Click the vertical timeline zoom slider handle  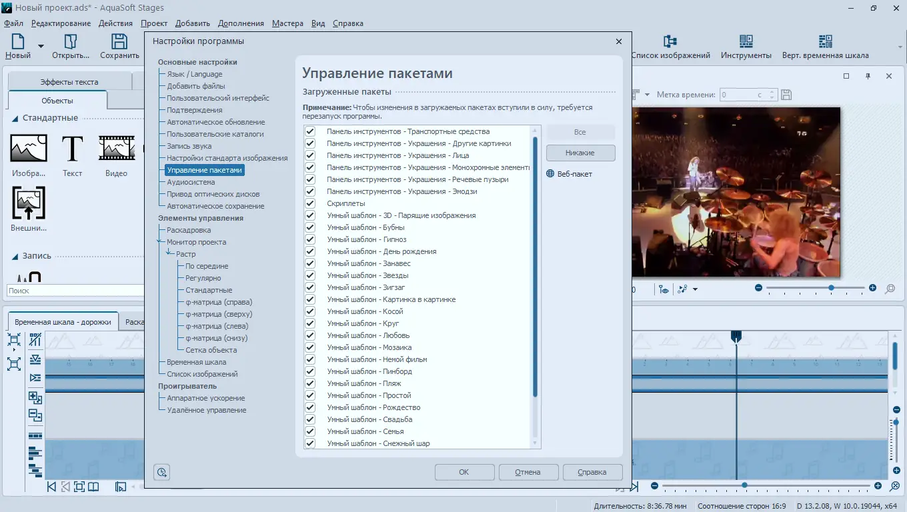coord(896,422)
